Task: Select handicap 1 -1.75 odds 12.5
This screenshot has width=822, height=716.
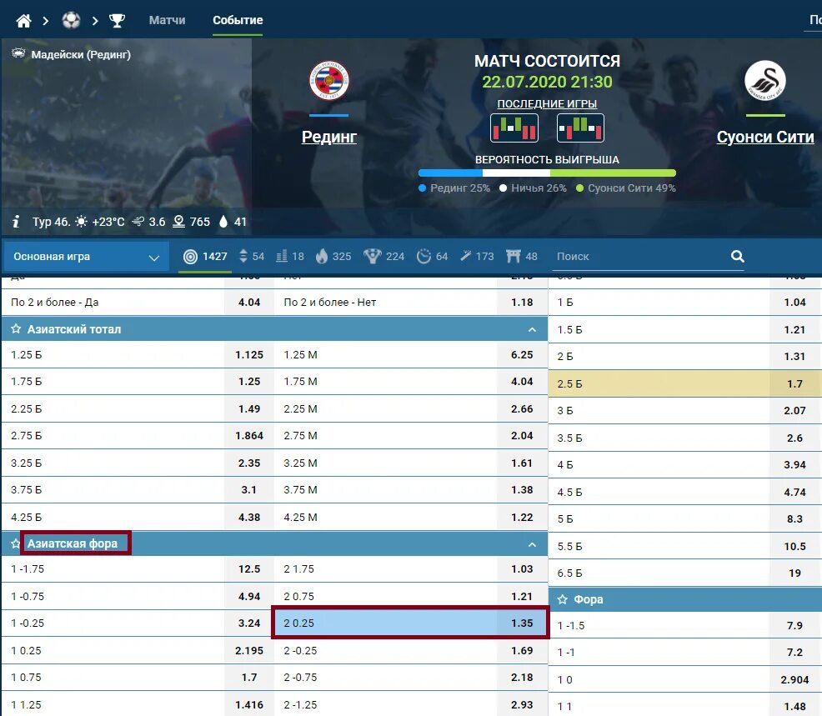Action: click(x=138, y=568)
